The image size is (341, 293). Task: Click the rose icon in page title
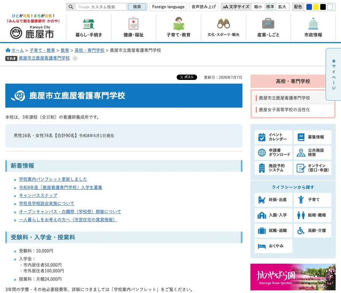point(18,96)
